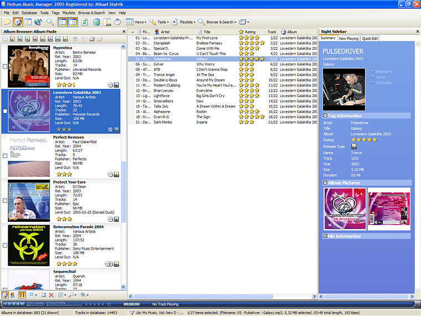Image resolution: width=421 pixels, height=316 pixels.
Task: Click the album view disc icon in bottom toolbar
Action: (5, 295)
